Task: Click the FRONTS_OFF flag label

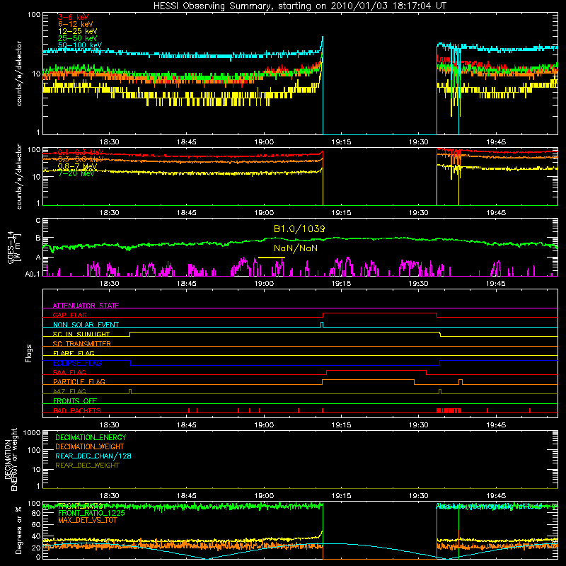Action: click(75, 400)
